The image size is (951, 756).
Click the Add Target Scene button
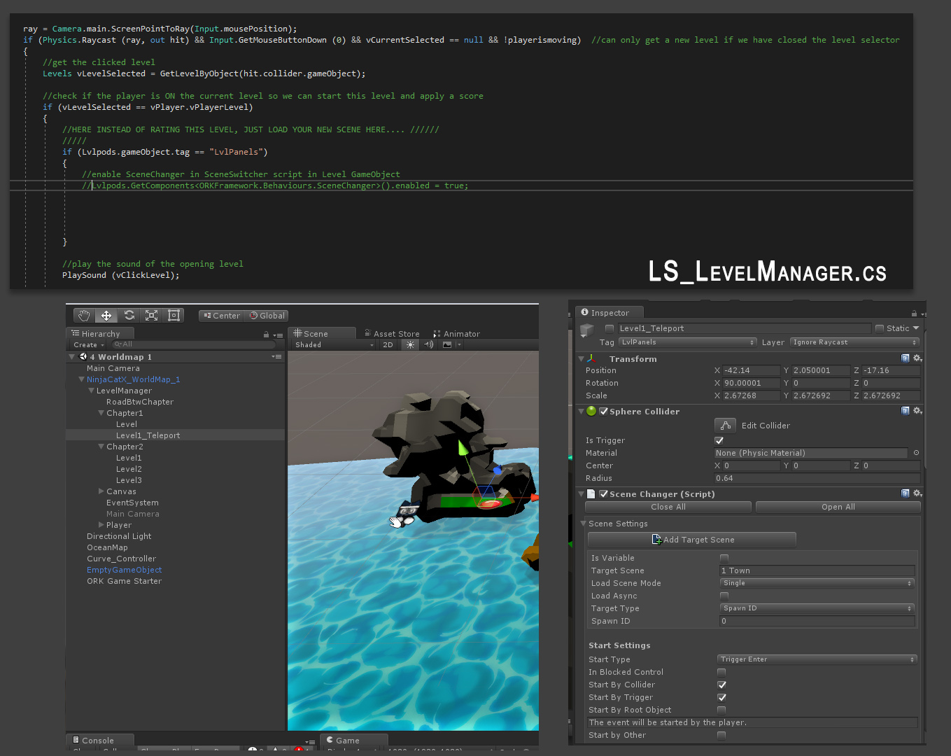coord(692,540)
